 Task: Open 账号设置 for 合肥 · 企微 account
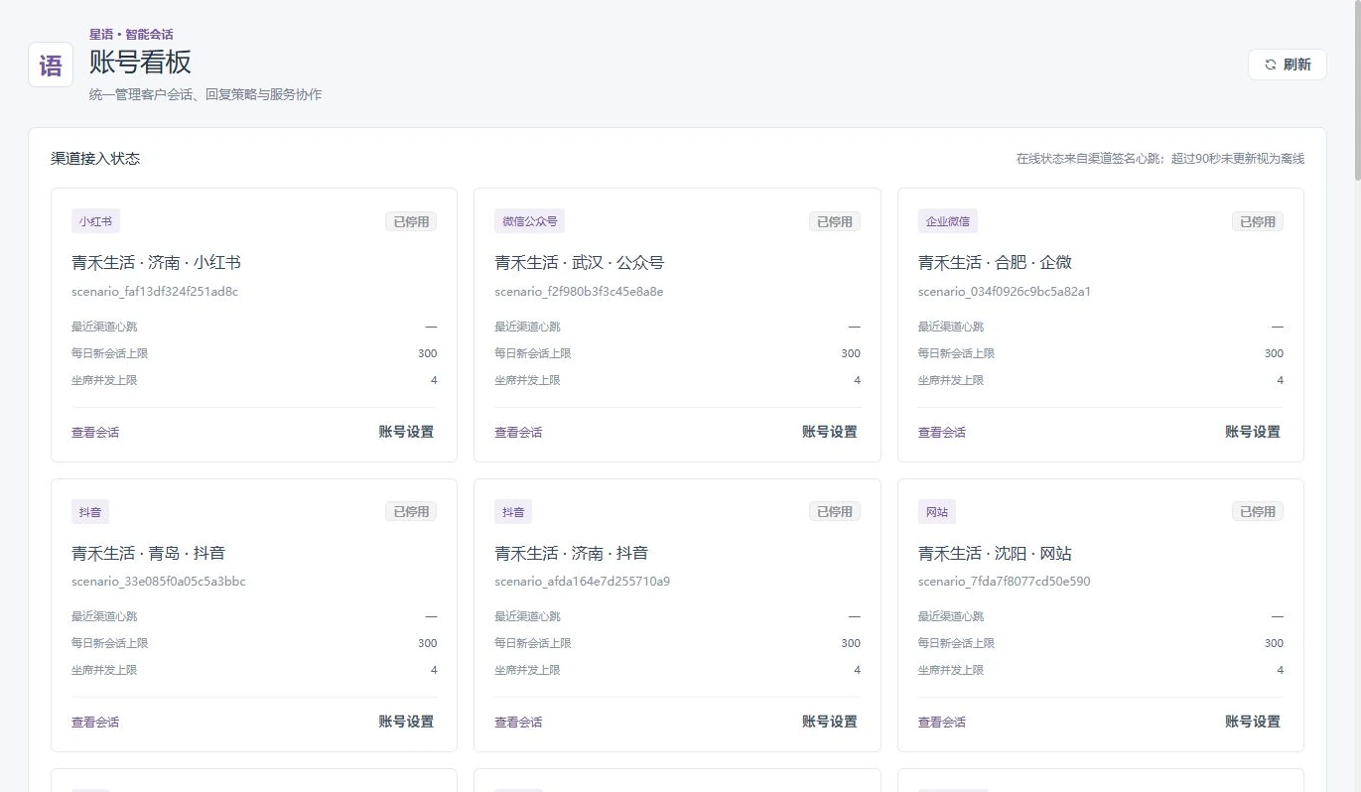point(1253,432)
